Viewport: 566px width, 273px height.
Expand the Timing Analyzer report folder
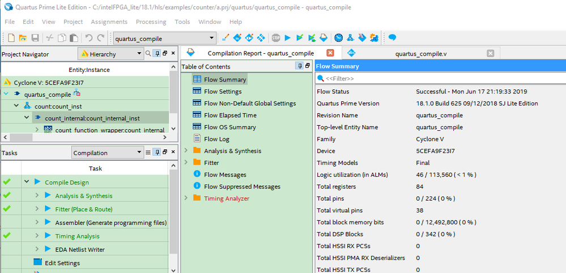click(186, 198)
